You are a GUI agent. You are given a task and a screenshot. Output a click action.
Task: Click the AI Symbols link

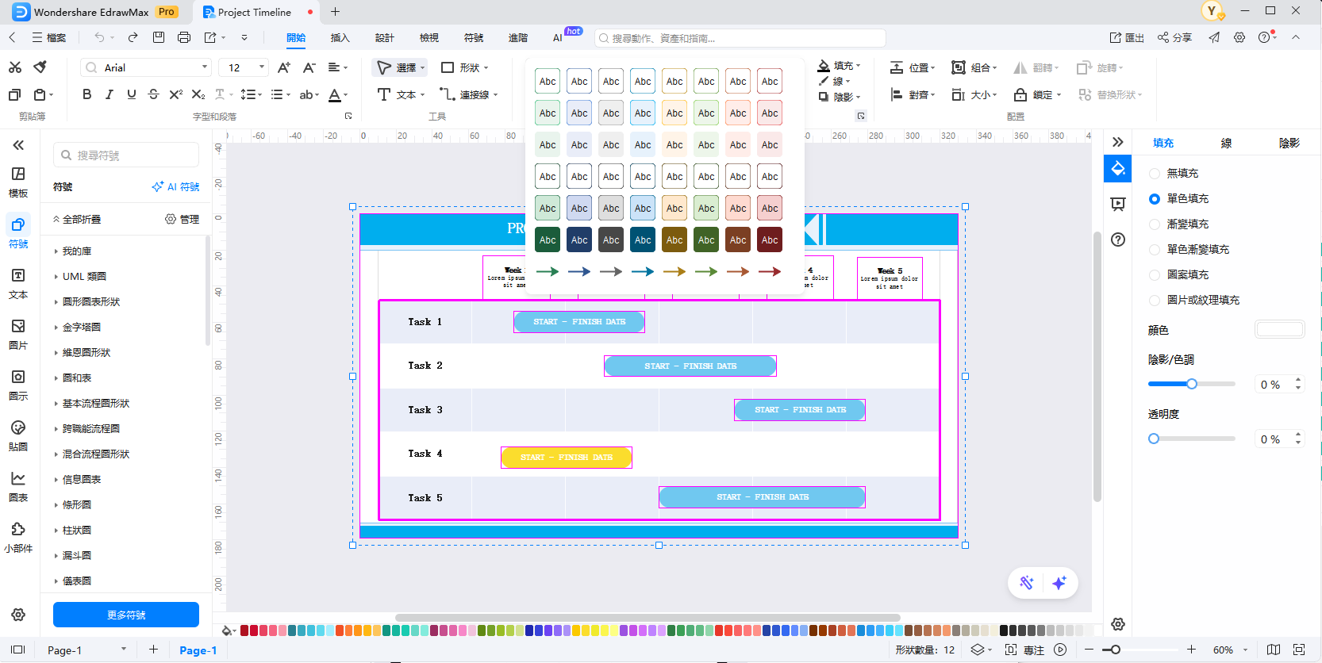tap(176, 187)
